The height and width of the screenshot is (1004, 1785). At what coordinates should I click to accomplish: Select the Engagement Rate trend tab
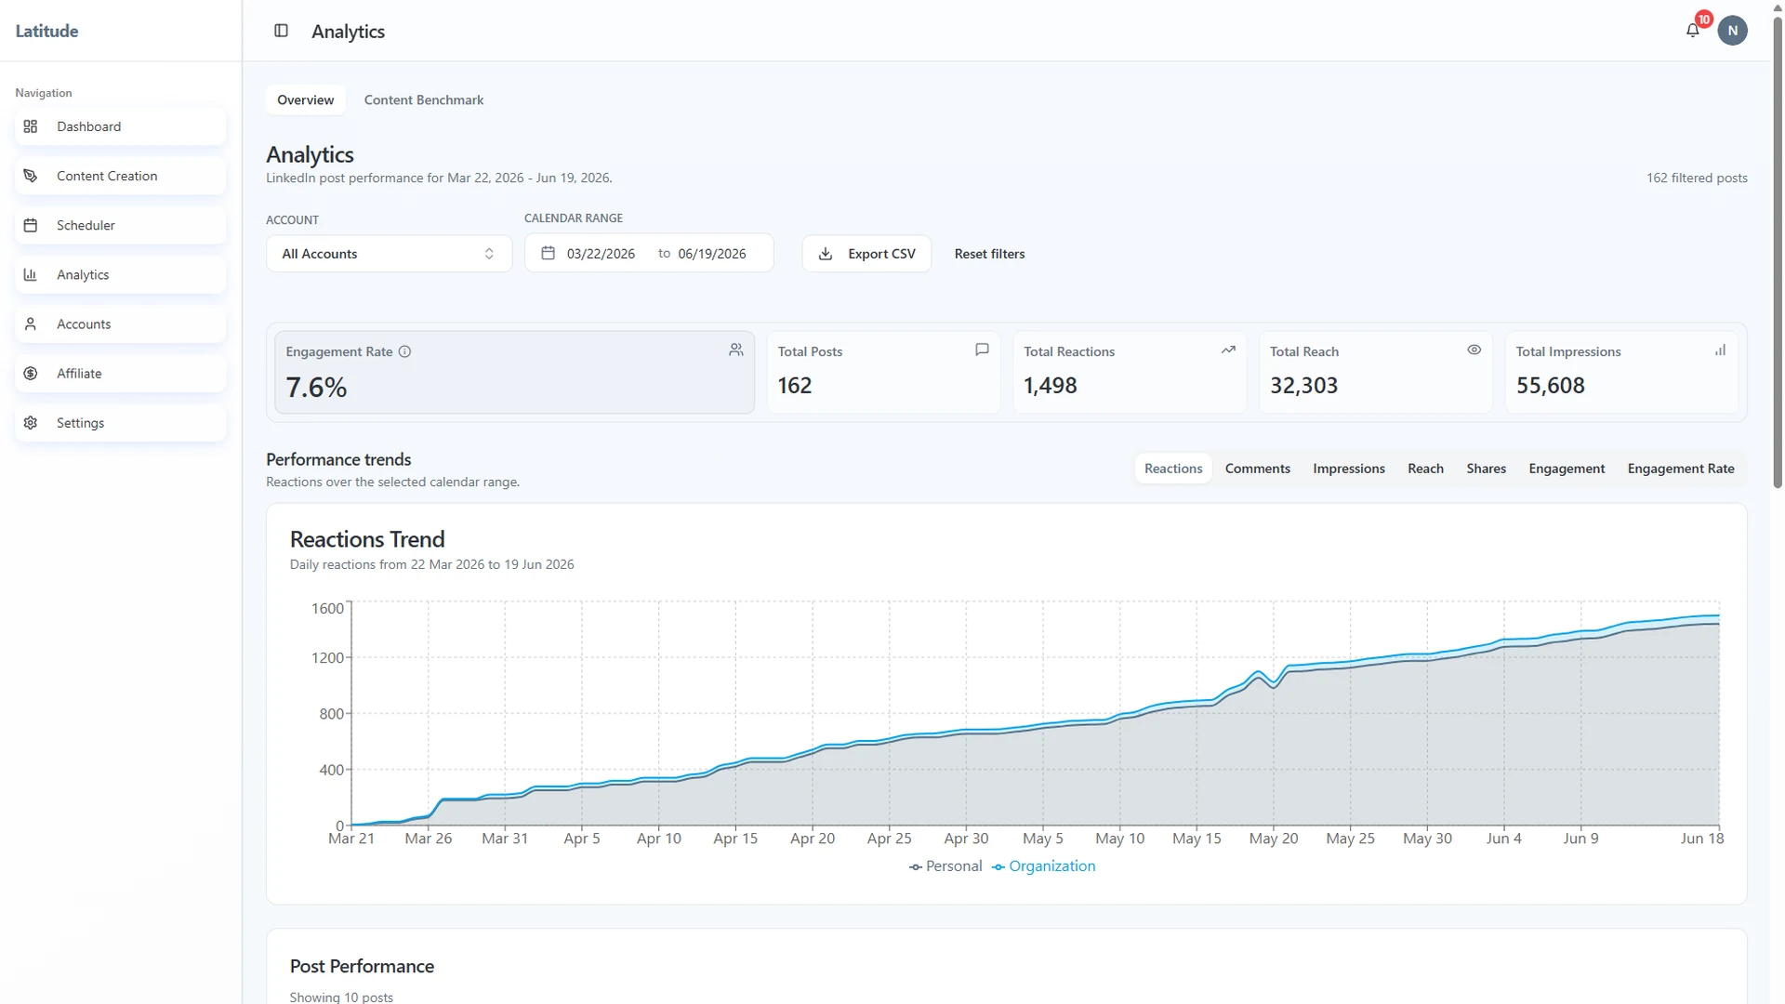point(1680,468)
